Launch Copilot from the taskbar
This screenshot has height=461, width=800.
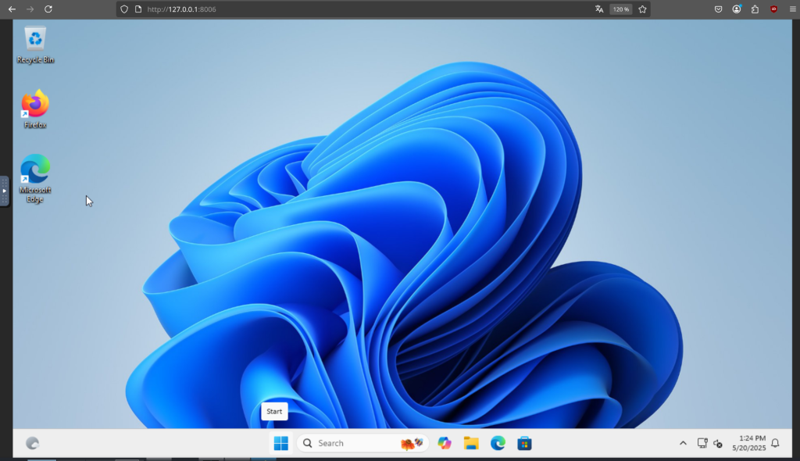pos(445,443)
